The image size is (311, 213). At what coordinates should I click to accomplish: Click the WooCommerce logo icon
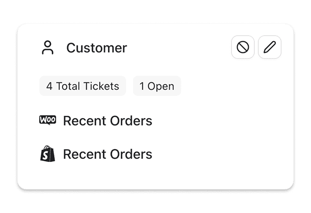[47, 120]
